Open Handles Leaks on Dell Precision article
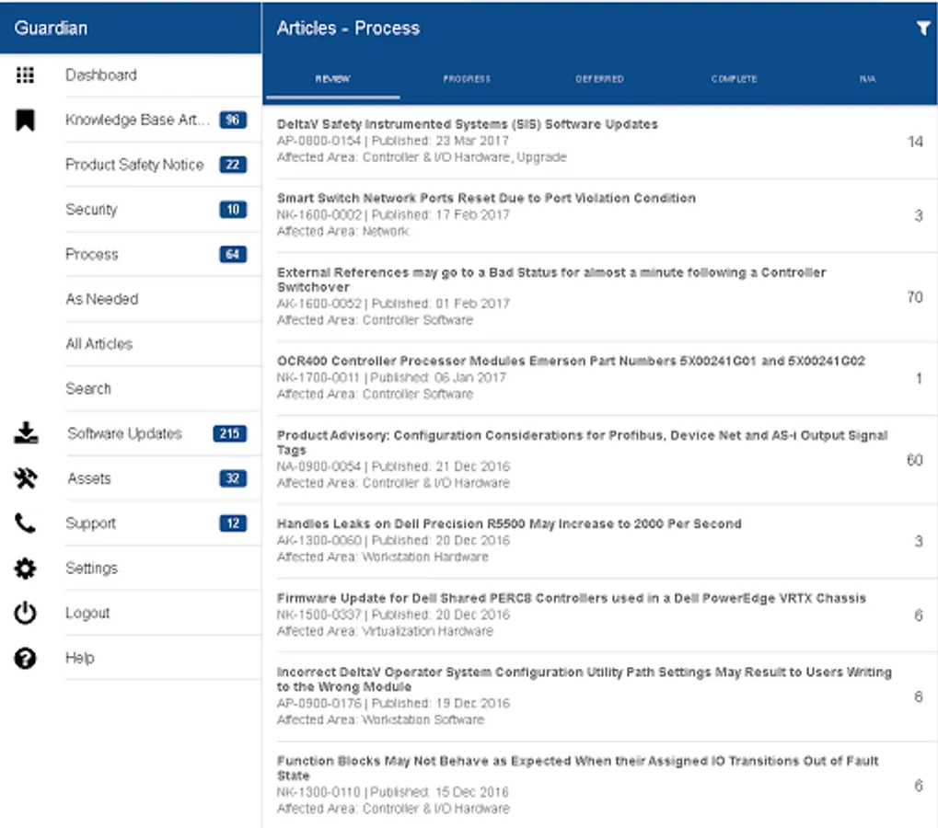Image resolution: width=938 pixels, height=828 pixels. click(599, 540)
